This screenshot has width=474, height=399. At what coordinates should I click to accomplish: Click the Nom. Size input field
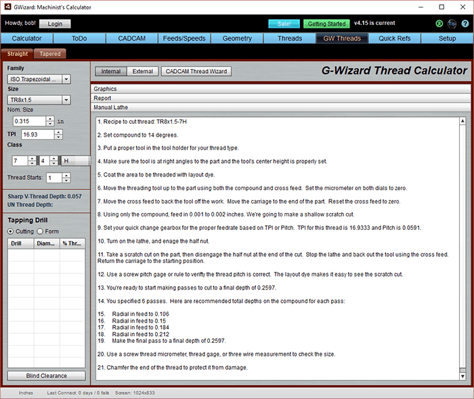pos(30,121)
